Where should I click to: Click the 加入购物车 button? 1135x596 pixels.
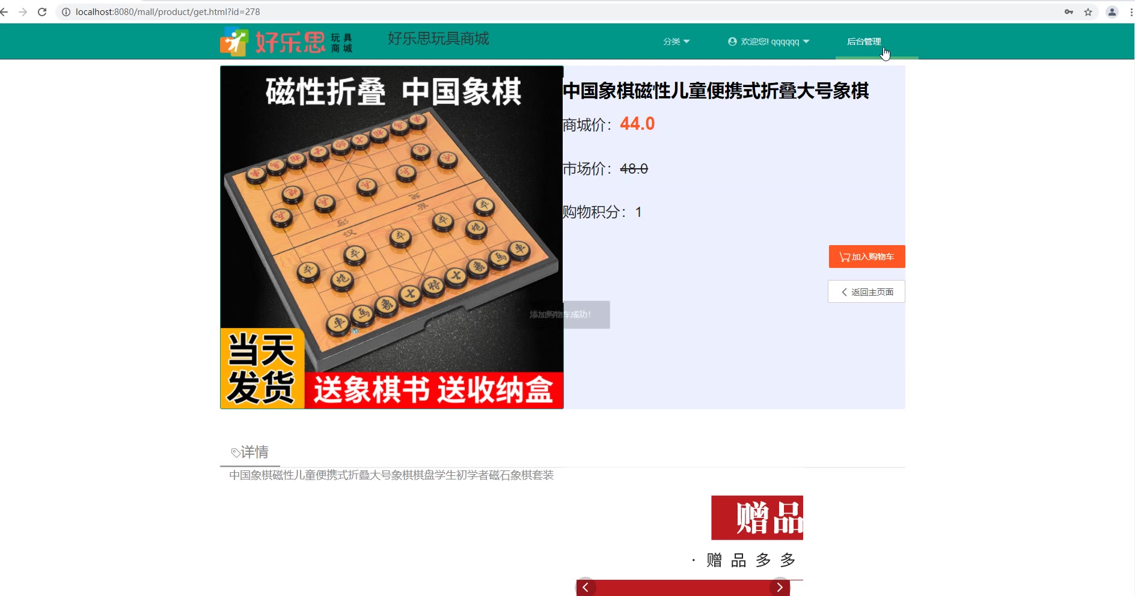pyautogui.click(x=867, y=257)
